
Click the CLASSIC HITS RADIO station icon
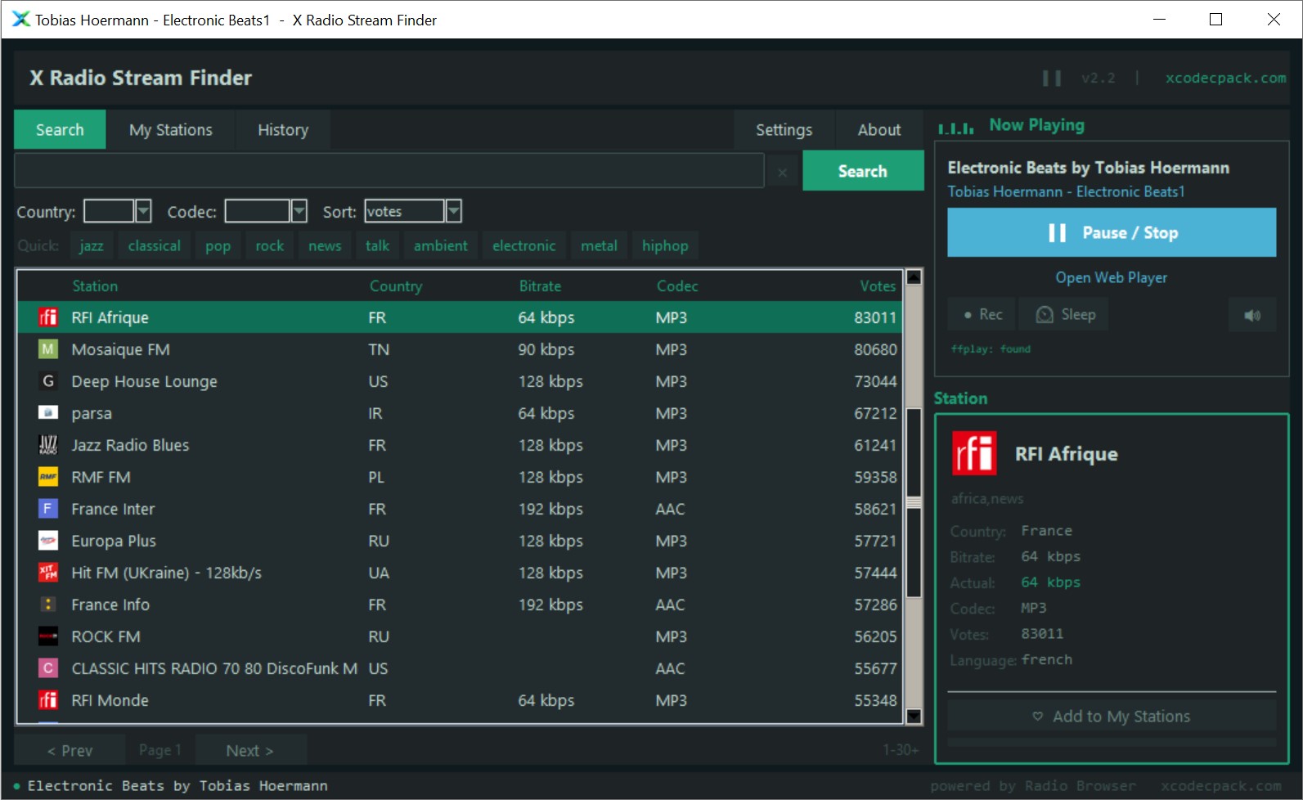coord(48,668)
